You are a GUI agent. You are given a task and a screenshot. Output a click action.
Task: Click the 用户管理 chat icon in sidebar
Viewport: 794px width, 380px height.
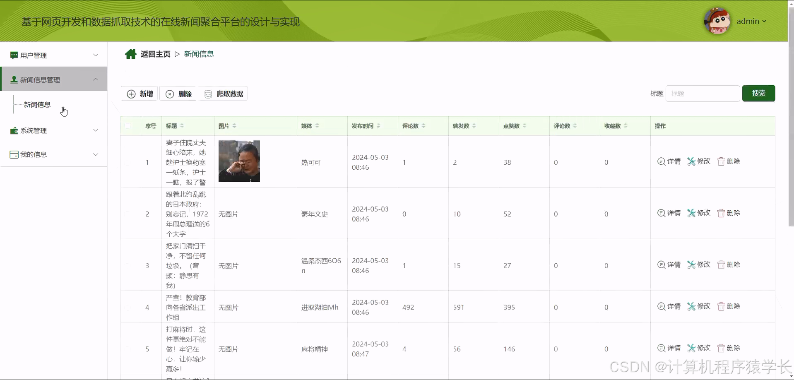pyautogui.click(x=14, y=55)
